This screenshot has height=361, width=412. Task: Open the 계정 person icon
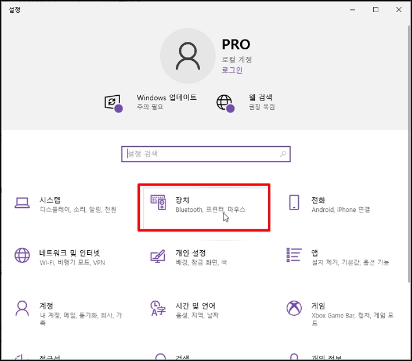(22, 308)
